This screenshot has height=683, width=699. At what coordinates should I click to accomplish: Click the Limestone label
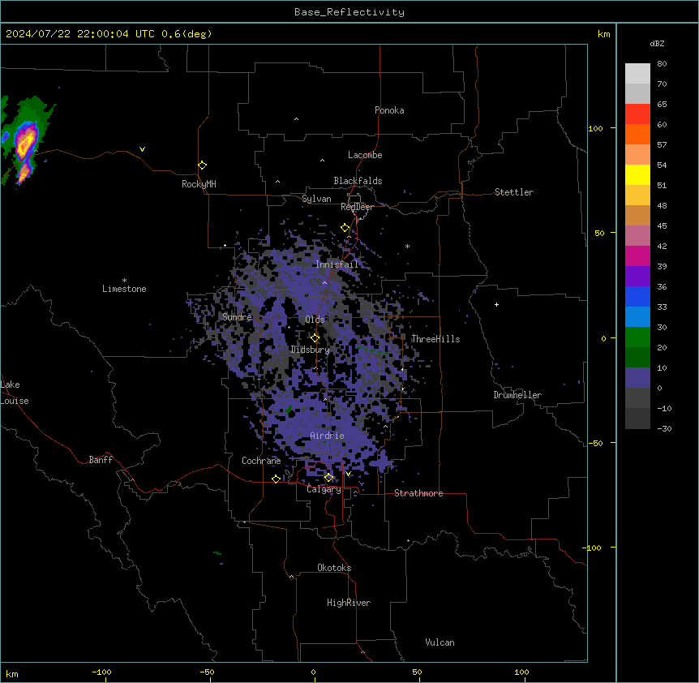coord(124,289)
